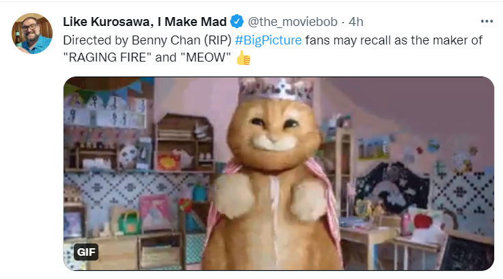This screenshot has height=279, width=503.
Task: Click the green bag in the GIF
Action: (130, 222)
